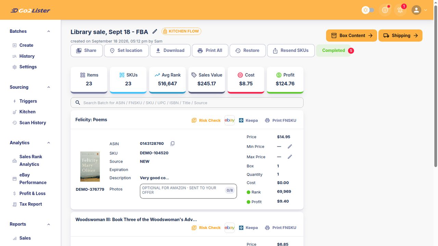Open Scan History in the sidebar
The width and height of the screenshot is (438, 246).
coord(33,123)
